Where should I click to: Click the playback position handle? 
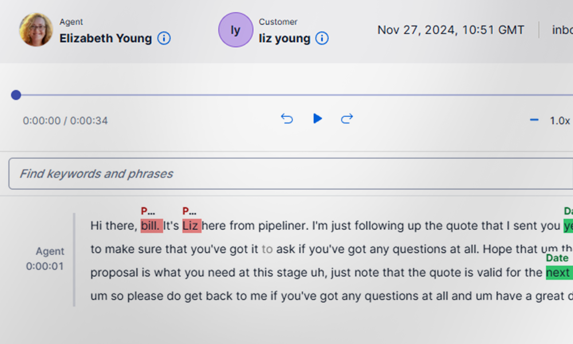point(16,95)
